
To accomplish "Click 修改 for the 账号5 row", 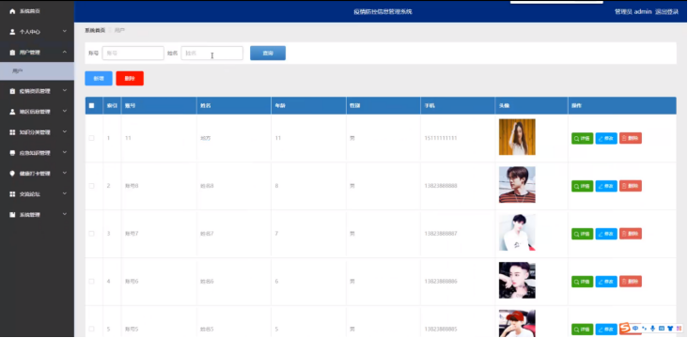I will pyautogui.click(x=606, y=329).
